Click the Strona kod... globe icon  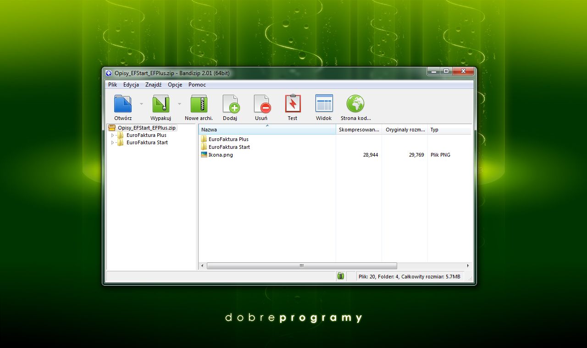pyautogui.click(x=355, y=103)
